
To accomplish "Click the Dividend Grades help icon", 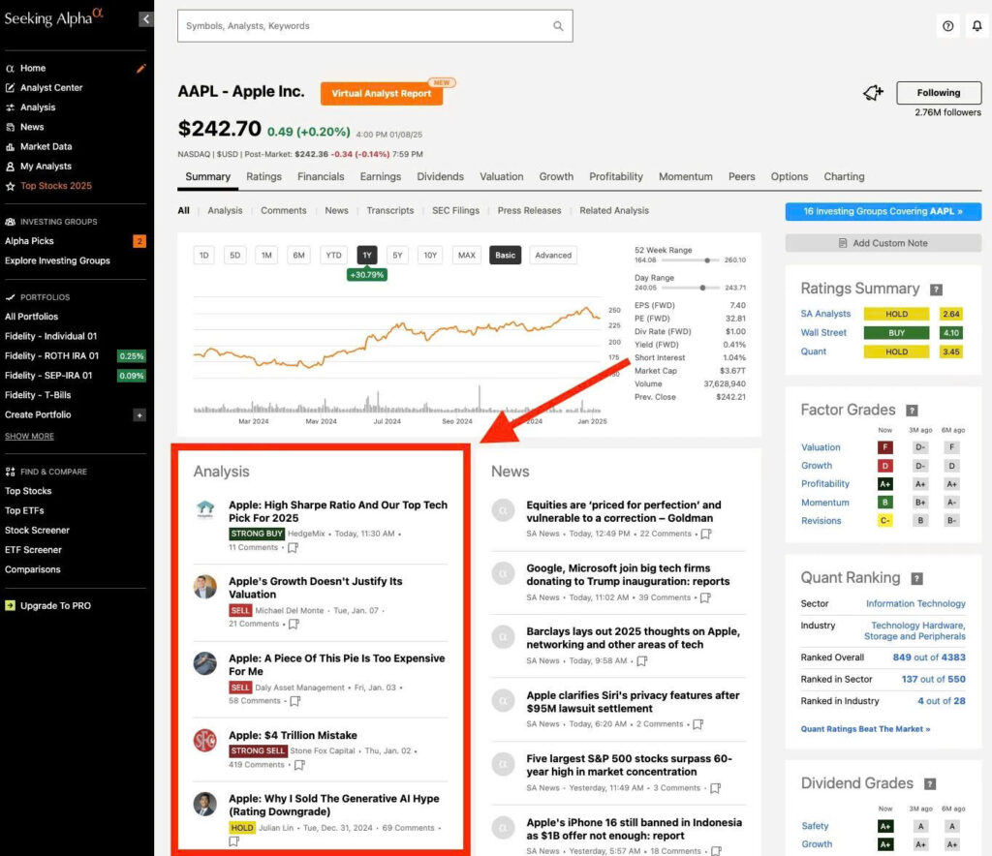I will pyautogui.click(x=929, y=784).
